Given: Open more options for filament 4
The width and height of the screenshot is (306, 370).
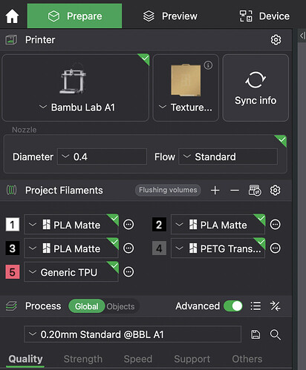Looking at the screenshot, I should [x=276, y=248].
